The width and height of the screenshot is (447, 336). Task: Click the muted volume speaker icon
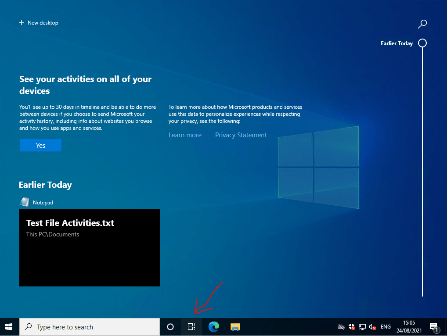click(x=372, y=327)
